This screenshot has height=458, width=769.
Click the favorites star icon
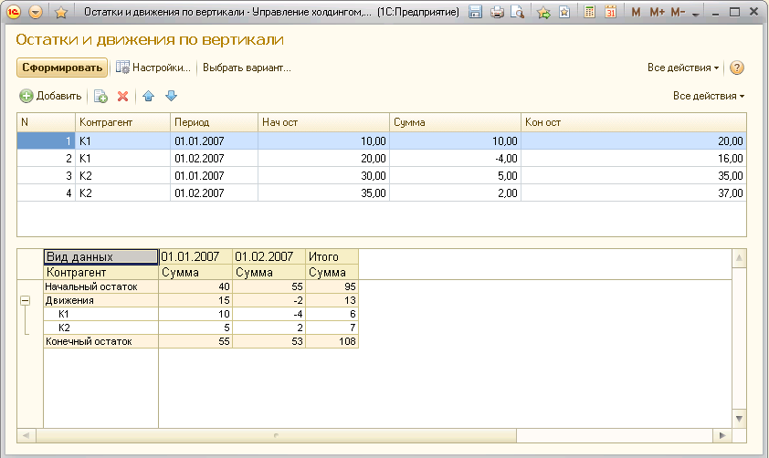pyautogui.click(x=60, y=13)
